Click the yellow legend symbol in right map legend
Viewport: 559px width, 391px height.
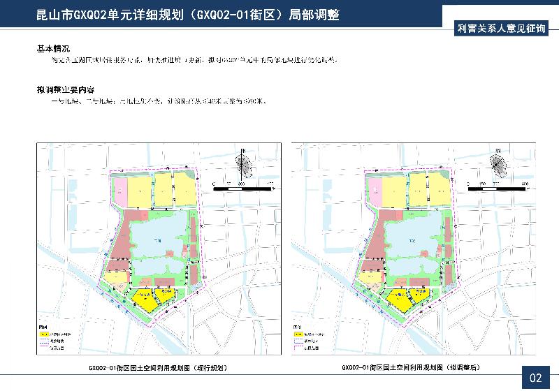pyautogui.click(x=298, y=335)
